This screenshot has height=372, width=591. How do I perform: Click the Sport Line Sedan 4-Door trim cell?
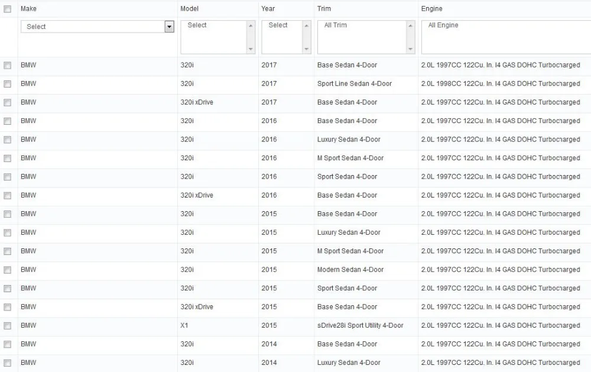click(x=354, y=83)
